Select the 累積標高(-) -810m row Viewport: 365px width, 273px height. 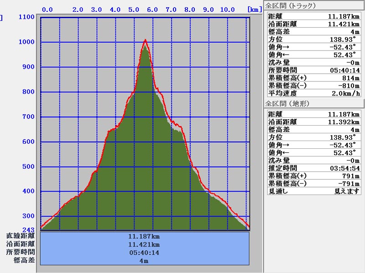point(313,86)
